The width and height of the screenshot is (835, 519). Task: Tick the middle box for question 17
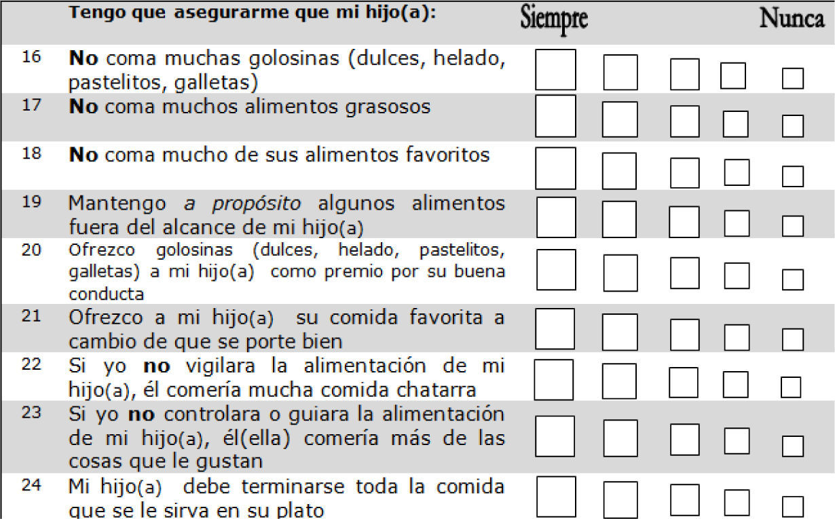(x=684, y=122)
